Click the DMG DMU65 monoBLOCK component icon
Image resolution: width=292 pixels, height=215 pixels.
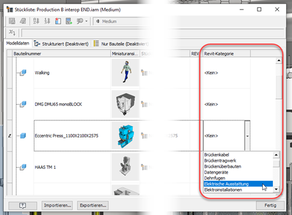coord(23,104)
